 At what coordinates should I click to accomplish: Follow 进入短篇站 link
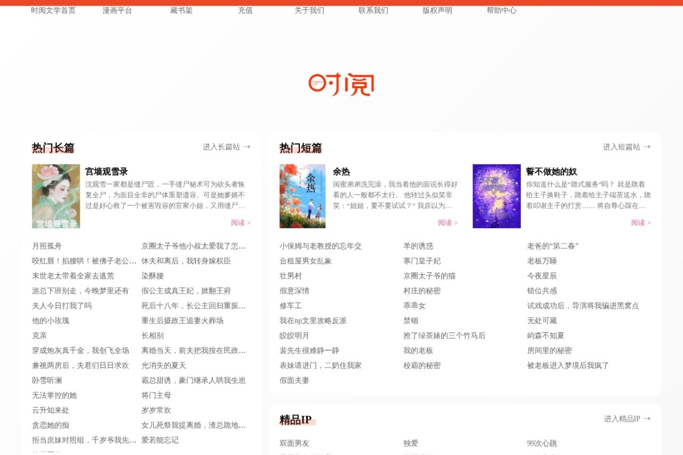pos(627,147)
